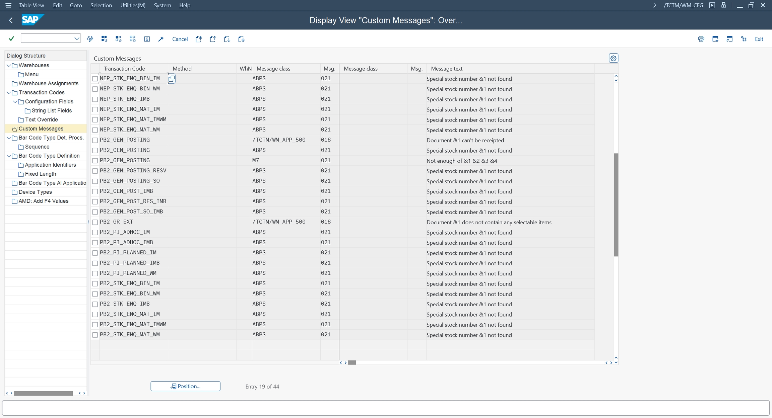Click the Select All rows toolbar icon
This screenshot has width=772, height=418.
tap(104, 39)
